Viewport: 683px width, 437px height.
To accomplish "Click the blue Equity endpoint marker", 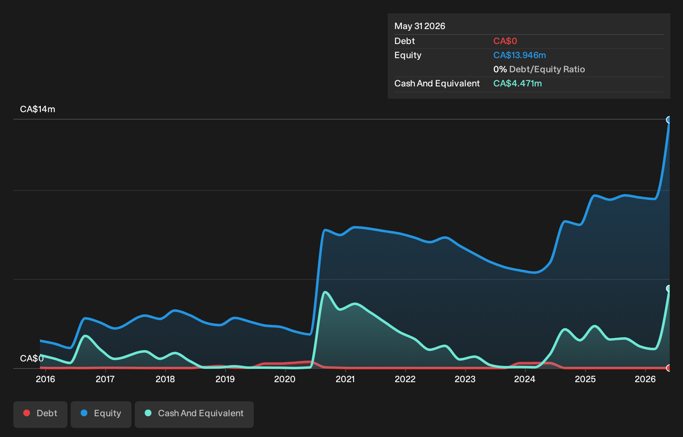I will click(669, 120).
